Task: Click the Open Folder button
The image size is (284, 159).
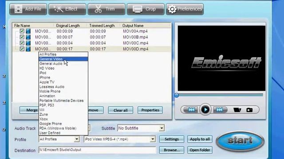Action: click(200, 150)
